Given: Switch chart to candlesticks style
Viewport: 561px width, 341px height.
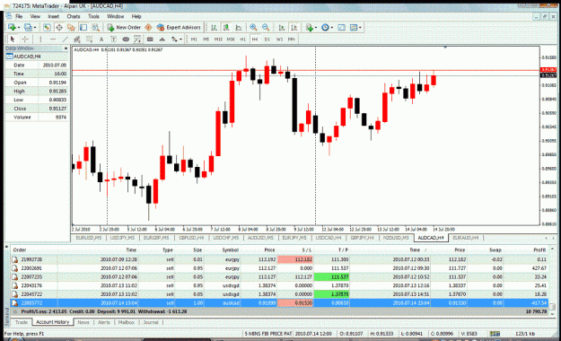Looking at the screenshot, I should [226, 27].
